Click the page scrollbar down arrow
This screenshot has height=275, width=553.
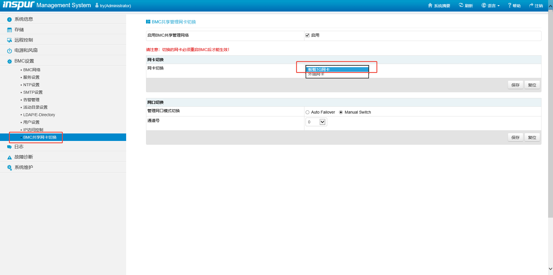[550, 269]
